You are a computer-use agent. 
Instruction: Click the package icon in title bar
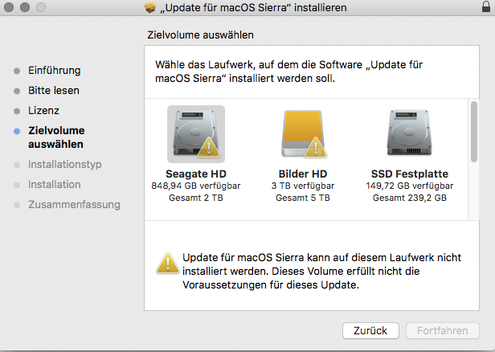click(148, 8)
